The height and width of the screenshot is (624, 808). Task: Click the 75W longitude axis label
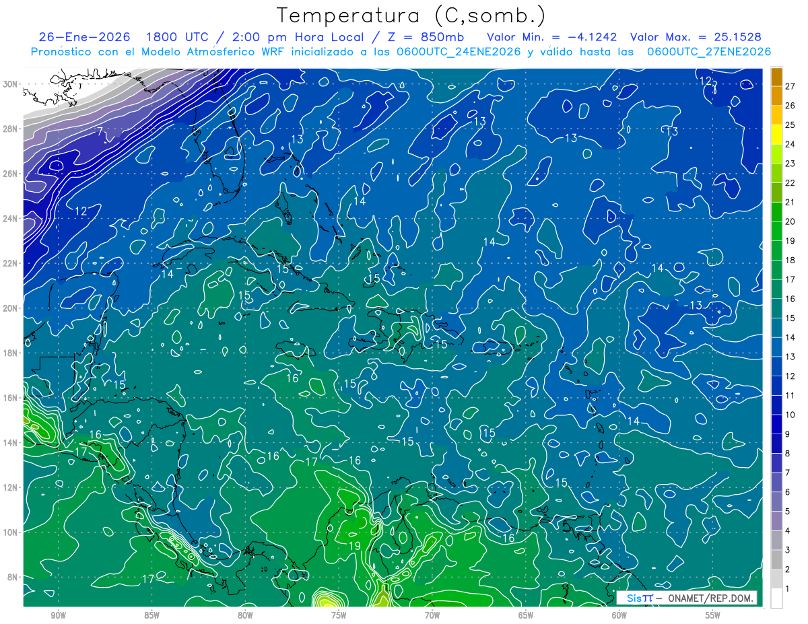(339, 616)
